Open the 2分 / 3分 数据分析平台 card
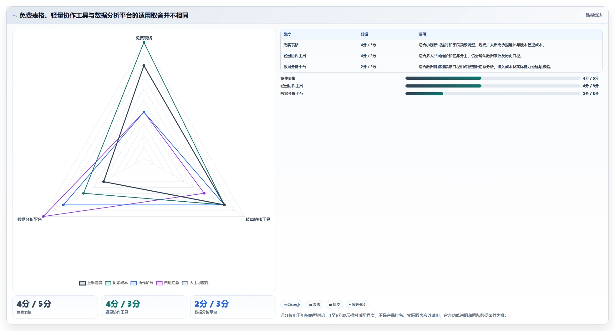 click(233, 307)
